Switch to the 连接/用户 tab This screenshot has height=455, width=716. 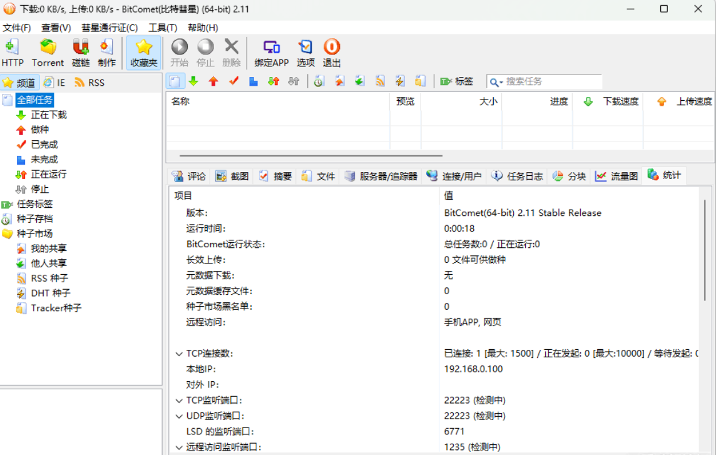pos(454,176)
